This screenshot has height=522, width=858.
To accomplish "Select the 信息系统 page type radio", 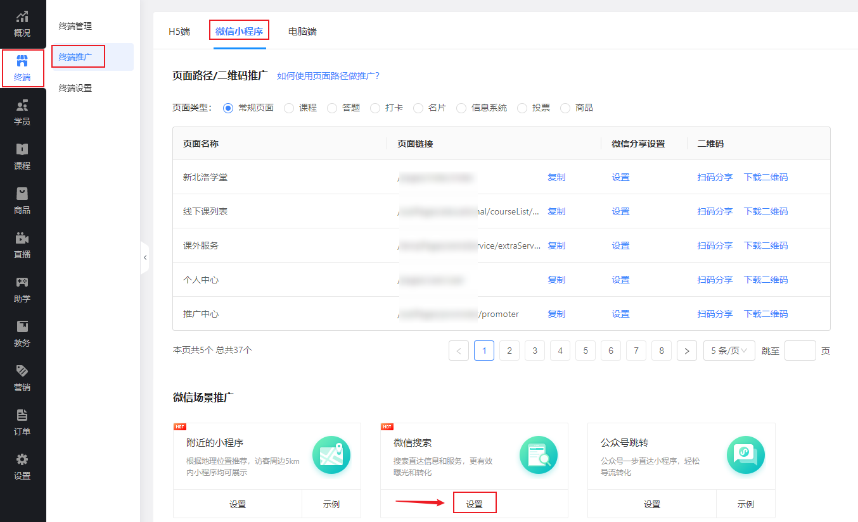I will tap(461, 108).
